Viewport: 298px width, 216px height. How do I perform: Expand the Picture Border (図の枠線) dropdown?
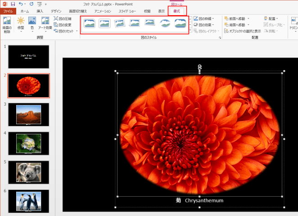[x=204, y=18]
